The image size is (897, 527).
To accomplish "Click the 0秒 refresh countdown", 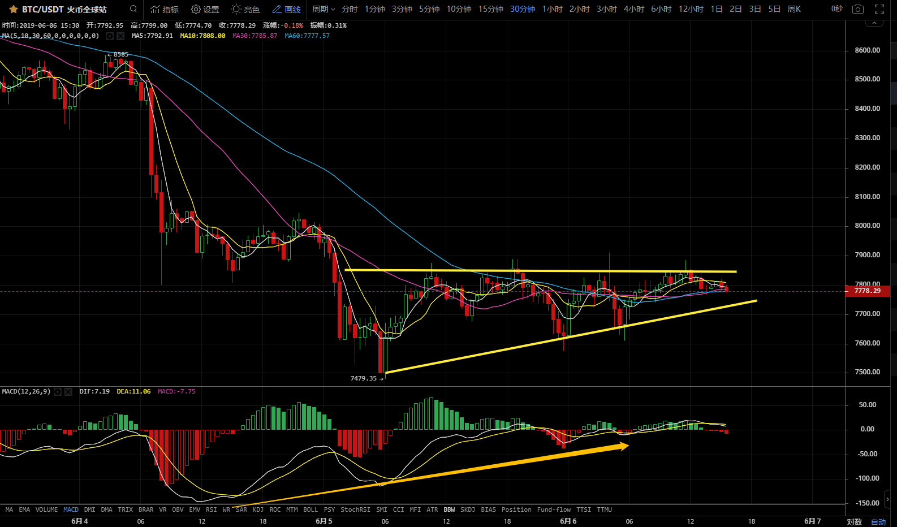I will (x=836, y=9).
